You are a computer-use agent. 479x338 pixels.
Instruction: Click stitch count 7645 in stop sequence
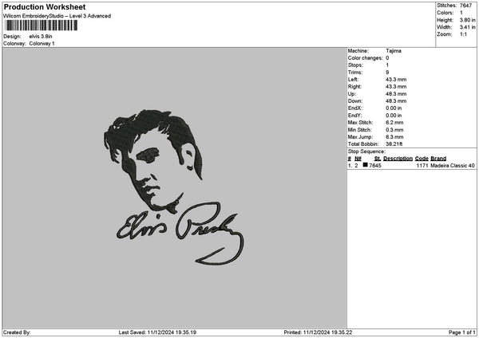(x=375, y=166)
